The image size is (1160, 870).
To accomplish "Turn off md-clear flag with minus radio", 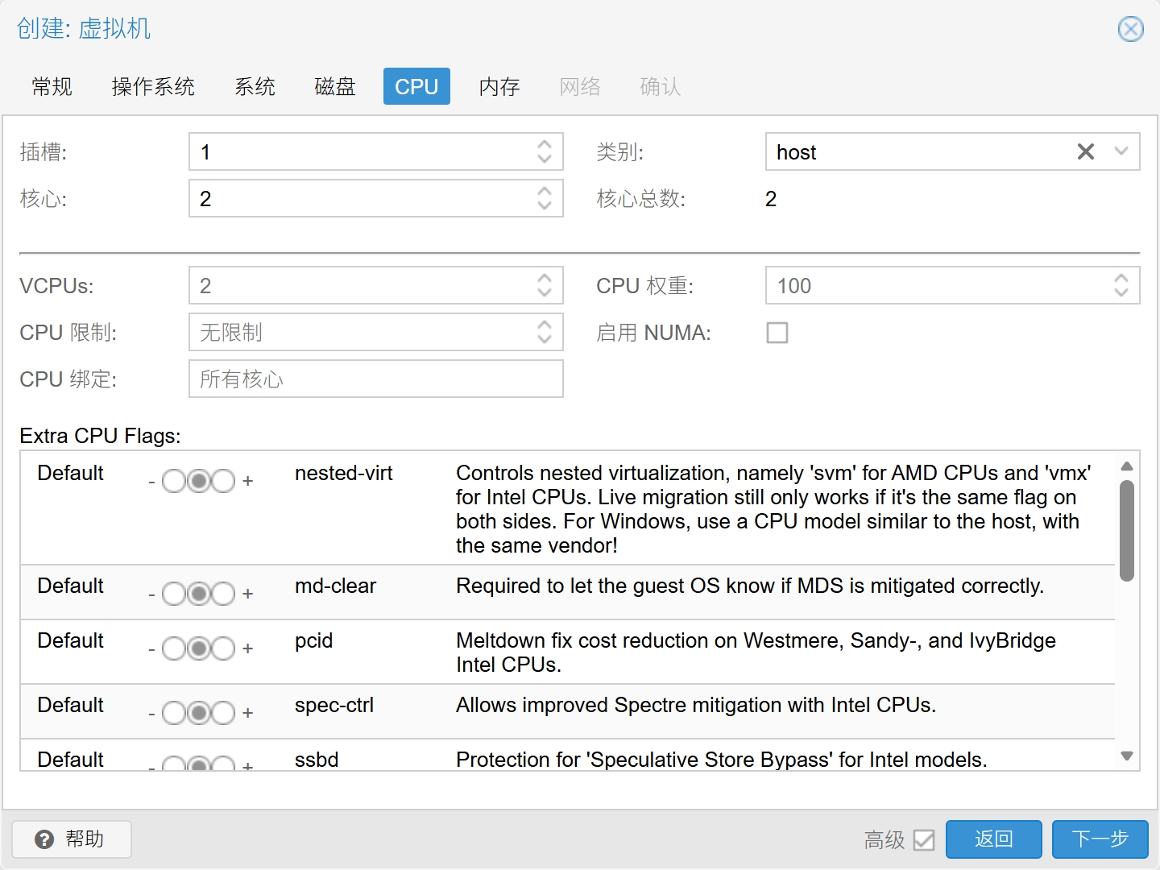I will point(173,594).
